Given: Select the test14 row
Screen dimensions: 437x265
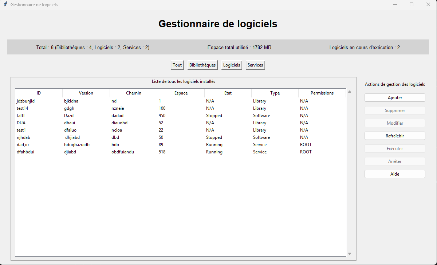Looking at the screenshot, I should coord(181,108).
